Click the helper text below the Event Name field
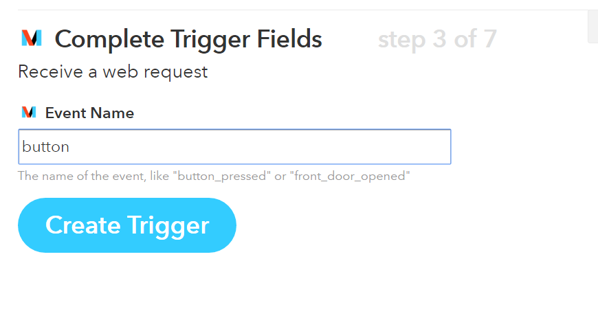Viewport: 598px width, 329px height. point(214,176)
